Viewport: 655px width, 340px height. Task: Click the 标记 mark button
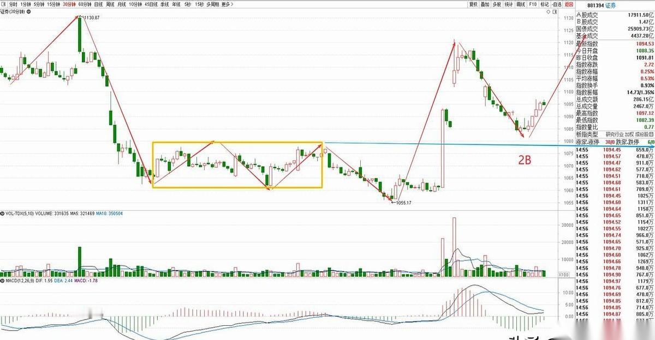[x=544, y=4]
